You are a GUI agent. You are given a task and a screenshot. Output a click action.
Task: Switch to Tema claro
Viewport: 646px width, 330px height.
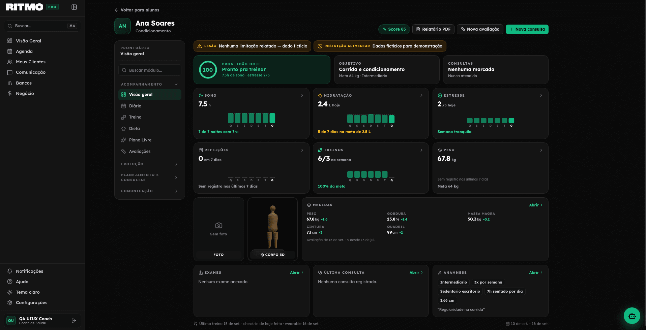(28, 292)
